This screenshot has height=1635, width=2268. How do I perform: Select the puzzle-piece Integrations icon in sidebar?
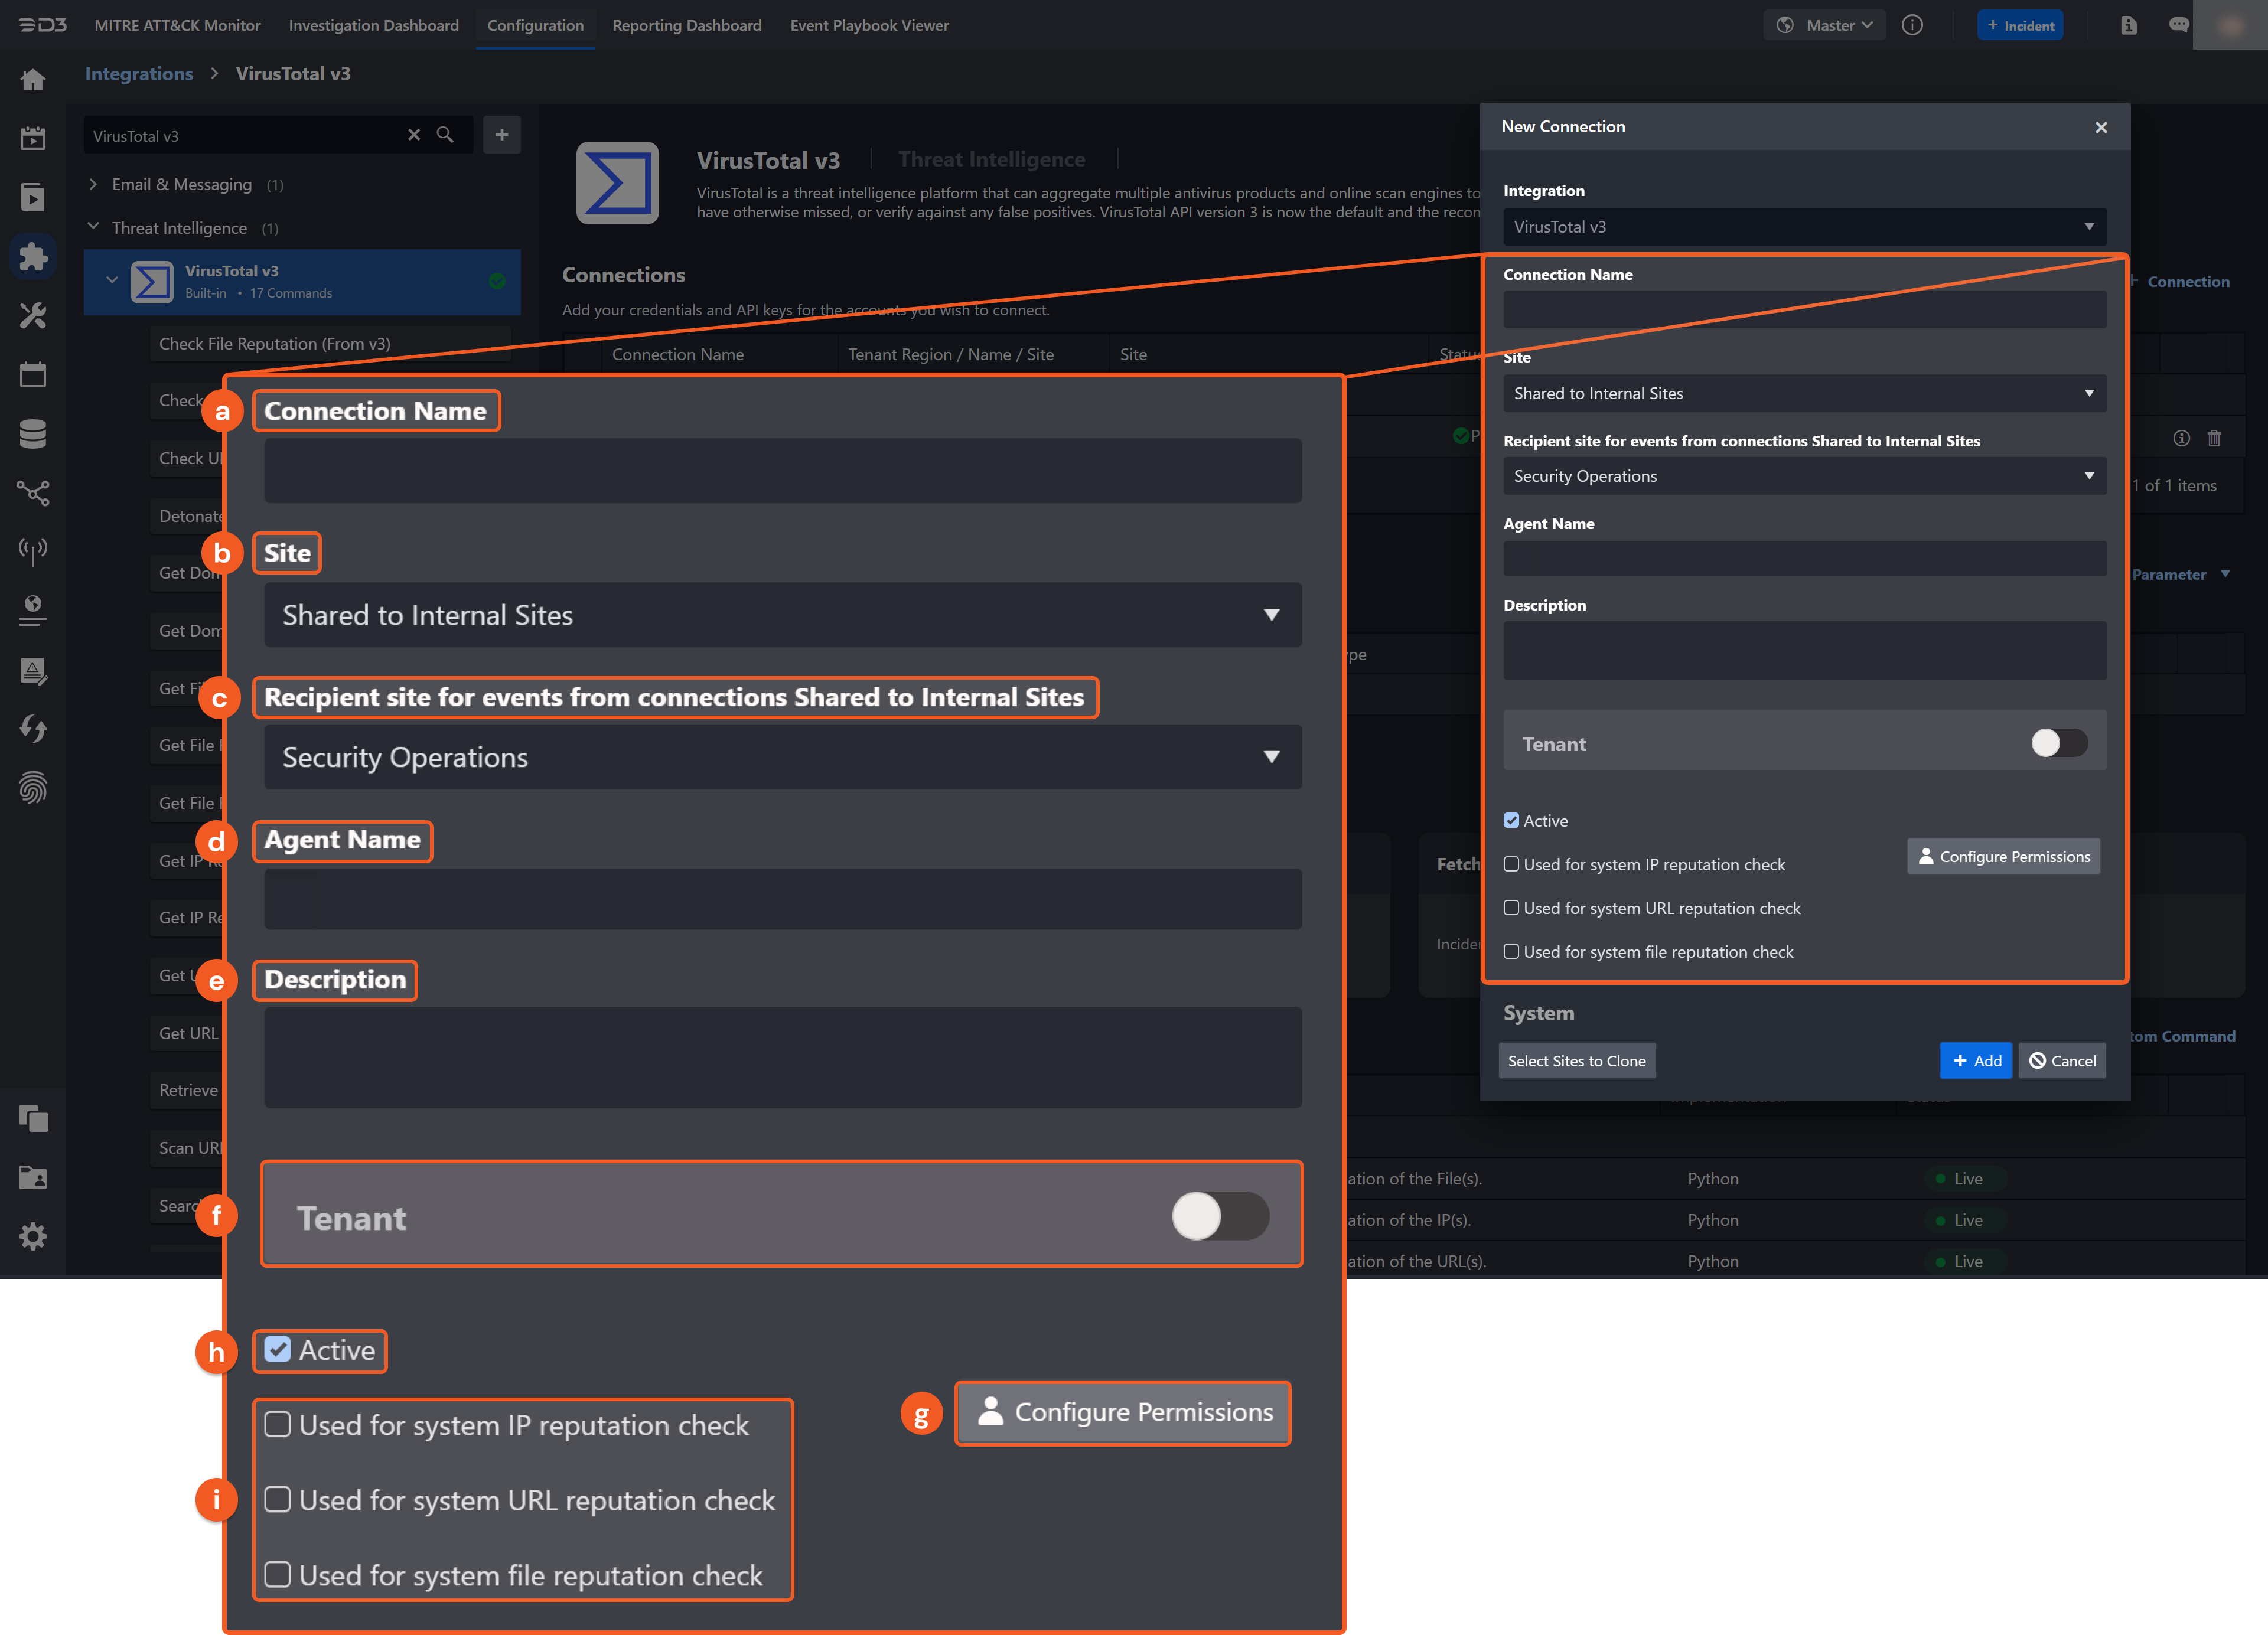33,257
